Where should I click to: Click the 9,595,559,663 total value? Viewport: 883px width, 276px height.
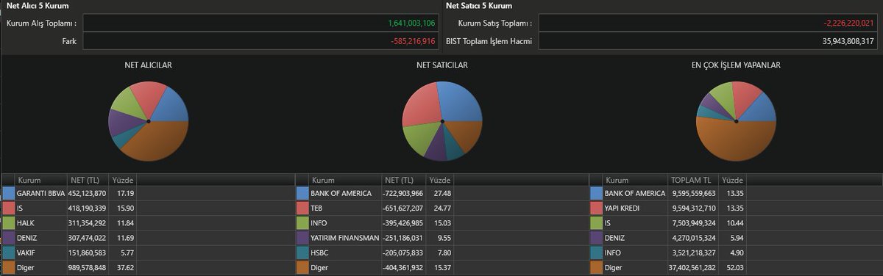click(693, 193)
